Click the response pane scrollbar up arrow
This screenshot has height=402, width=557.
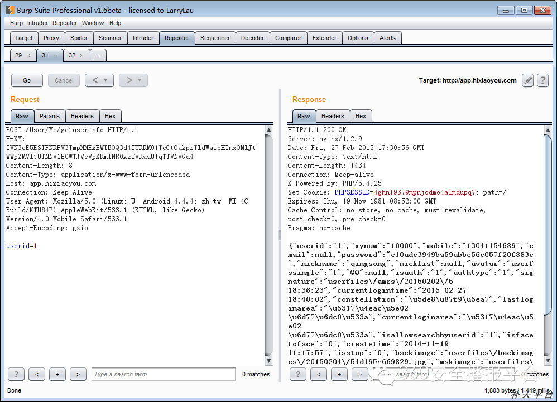pos(548,129)
